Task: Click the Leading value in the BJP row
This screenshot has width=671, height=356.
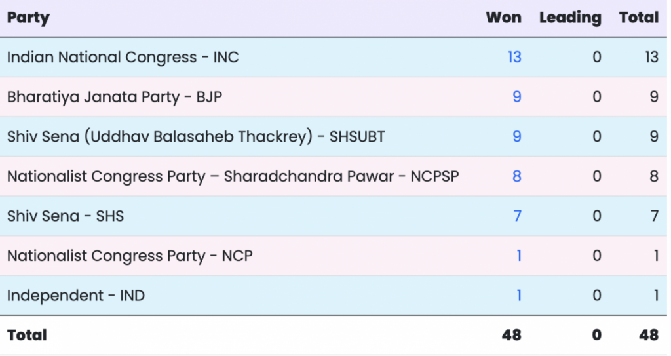Action: point(596,97)
